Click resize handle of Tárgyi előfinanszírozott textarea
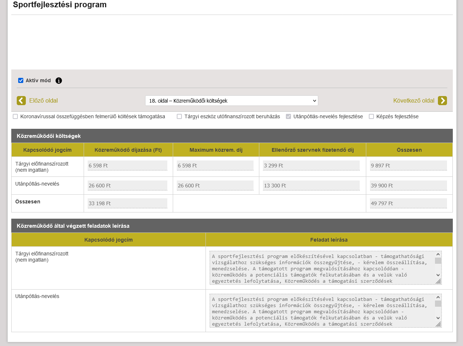The image size is (463, 346). pyautogui.click(x=438, y=281)
